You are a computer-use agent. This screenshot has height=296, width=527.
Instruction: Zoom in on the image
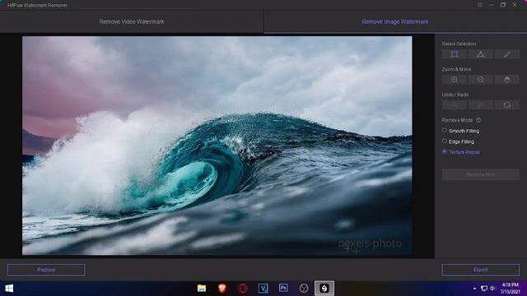pos(454,80)
